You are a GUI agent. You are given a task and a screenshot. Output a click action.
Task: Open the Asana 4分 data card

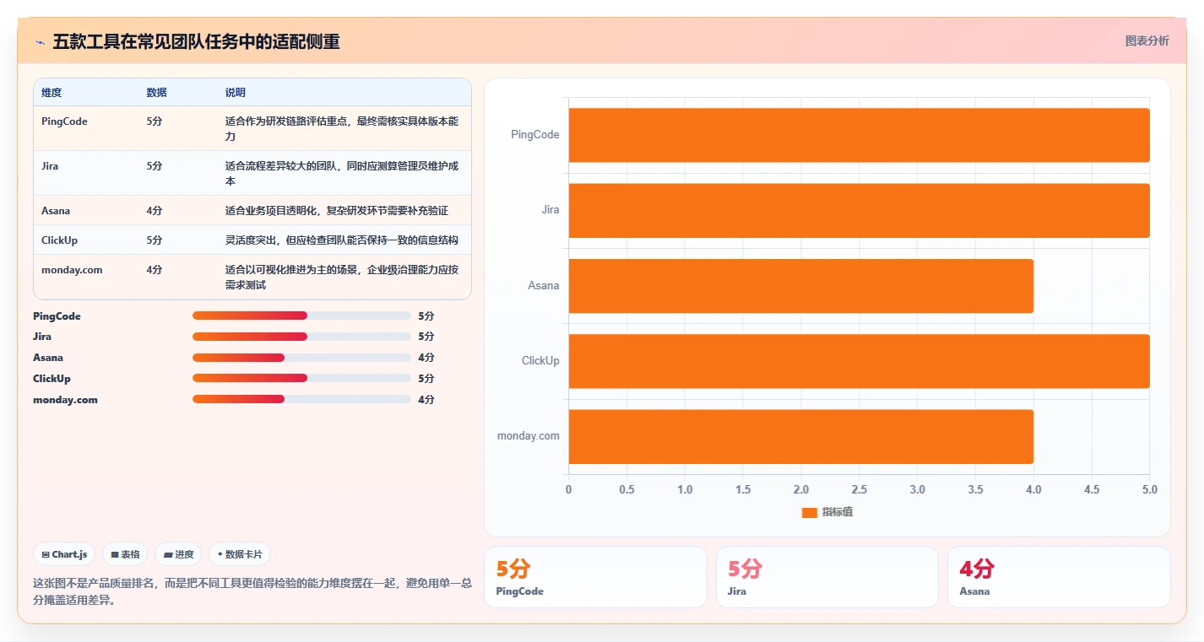pyautogui.click(x=1059, y=577)
